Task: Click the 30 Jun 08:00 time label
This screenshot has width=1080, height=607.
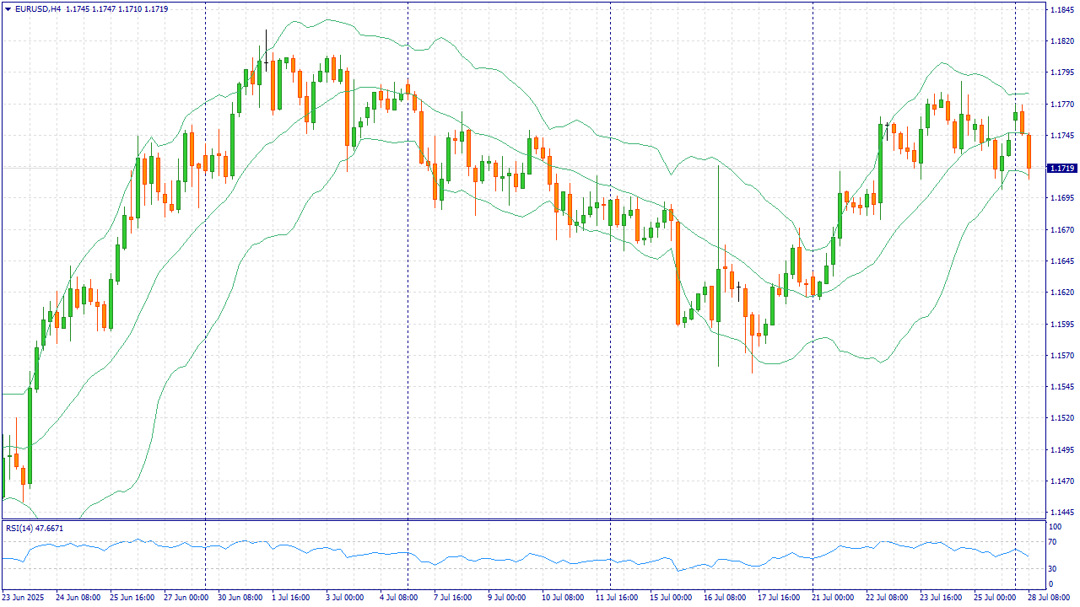Action: pyautogui.click(x=240, y=597)
